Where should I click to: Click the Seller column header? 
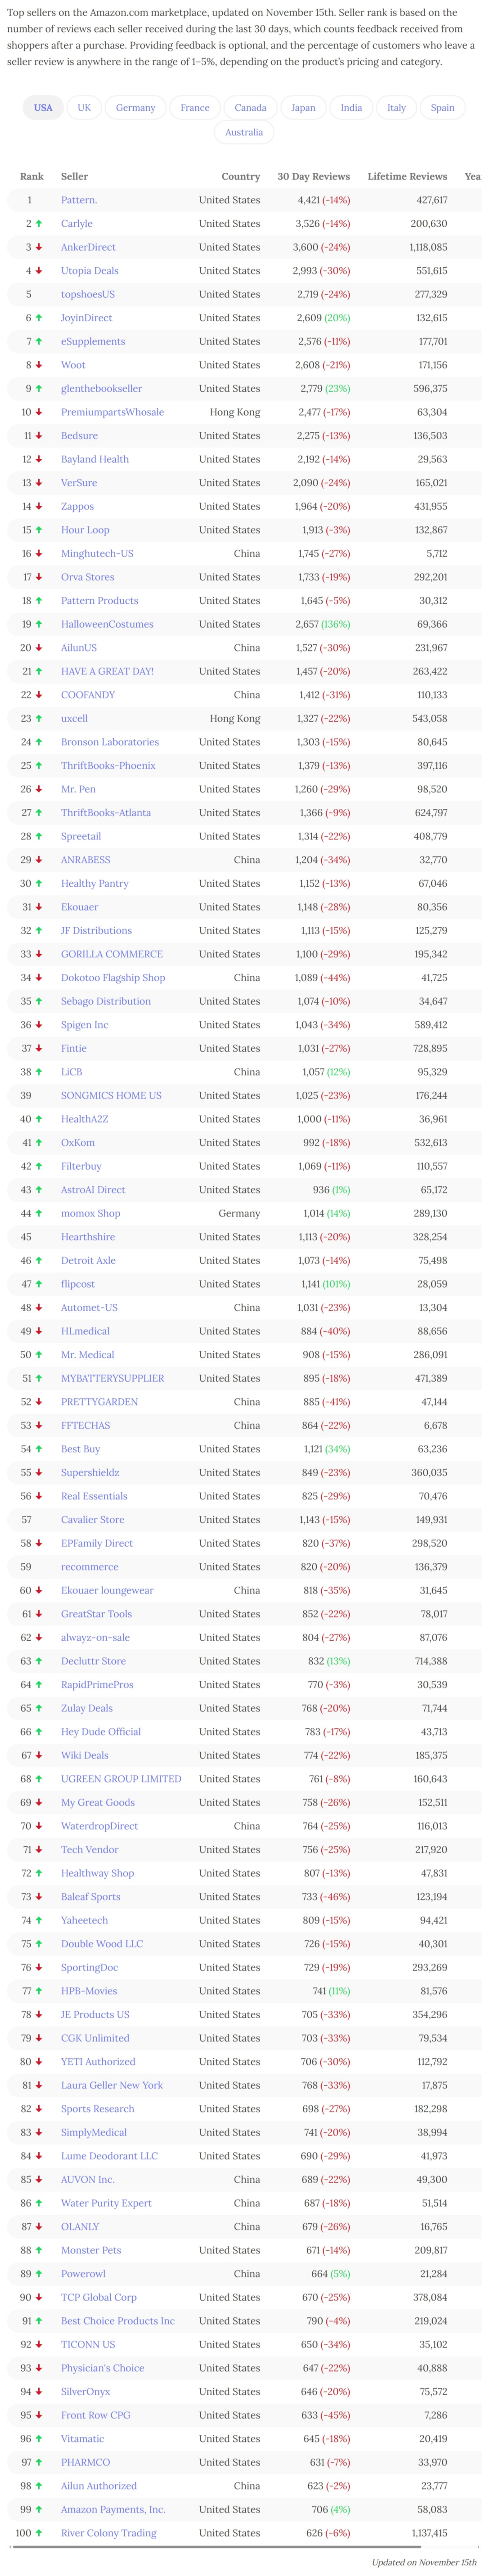tap(74, 176)
